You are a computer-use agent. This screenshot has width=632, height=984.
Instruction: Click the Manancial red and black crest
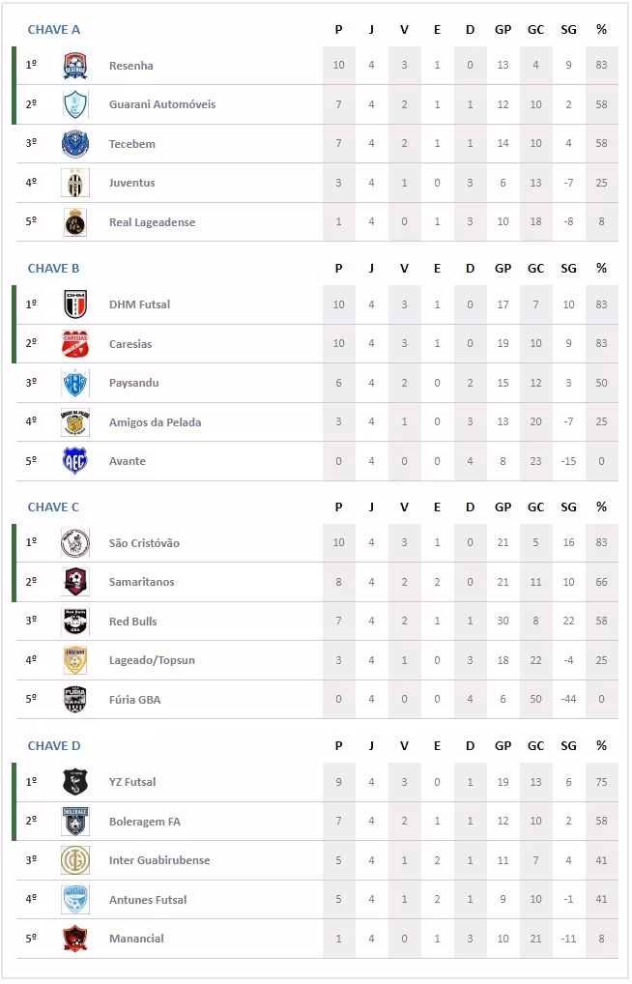tap(74, 939)
